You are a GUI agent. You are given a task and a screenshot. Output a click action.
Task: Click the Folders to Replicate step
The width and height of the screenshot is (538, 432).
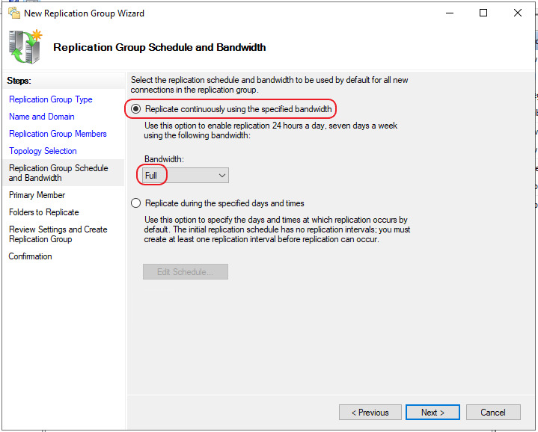pos(43,212)
